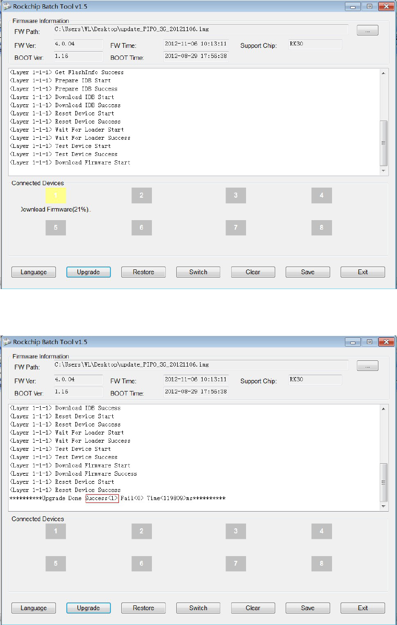Select yellow device slot 1 in upper window
The height and width of the screenshot is (625, 397).
tap(56, 195)
